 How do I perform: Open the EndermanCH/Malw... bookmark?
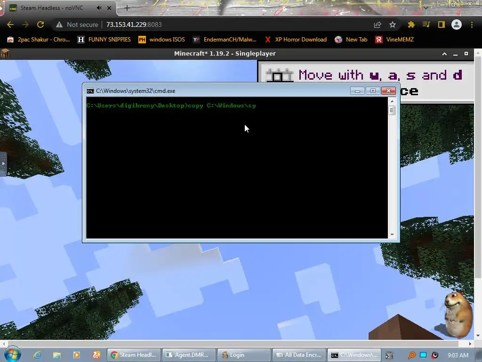(x=225, y=40)
